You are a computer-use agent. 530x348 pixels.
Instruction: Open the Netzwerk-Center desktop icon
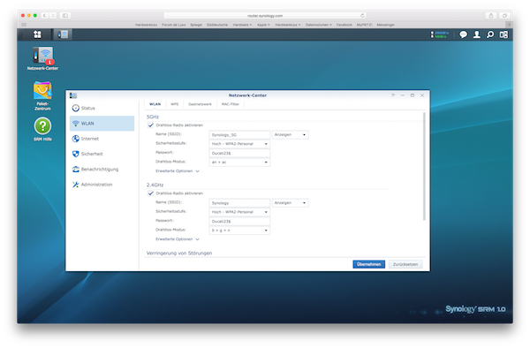pos(42,58)
